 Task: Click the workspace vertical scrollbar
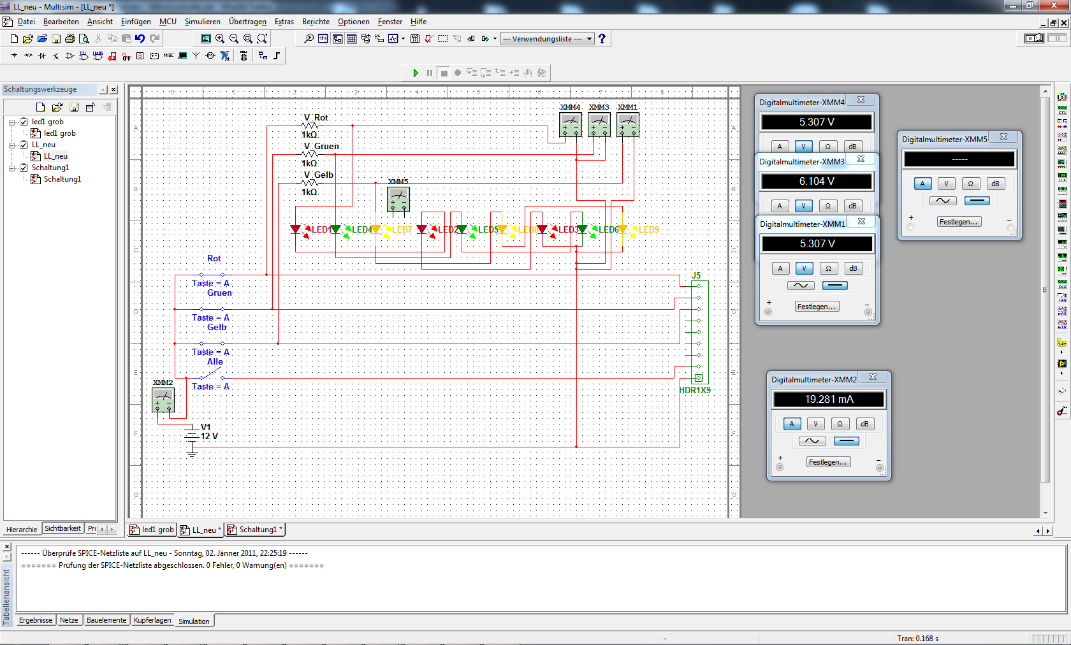click(1045, 290)
